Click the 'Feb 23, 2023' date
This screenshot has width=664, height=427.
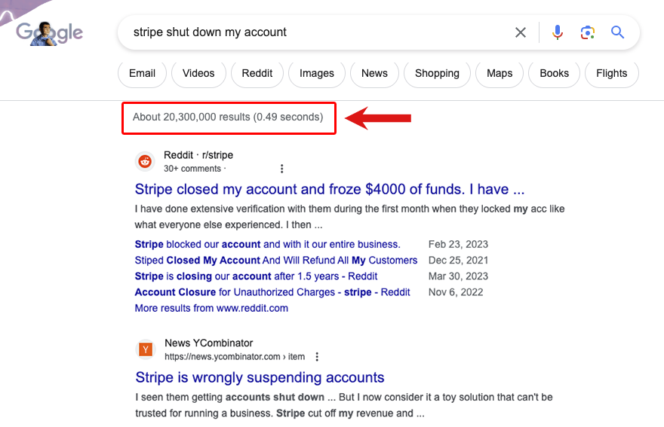click(x=458, y=244)
